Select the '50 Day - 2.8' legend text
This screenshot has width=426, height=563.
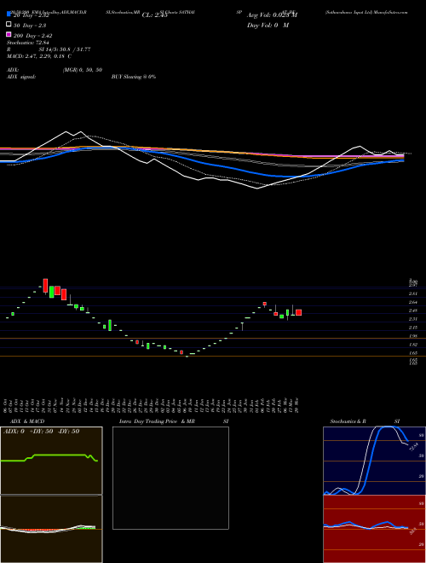pos(30,26)
